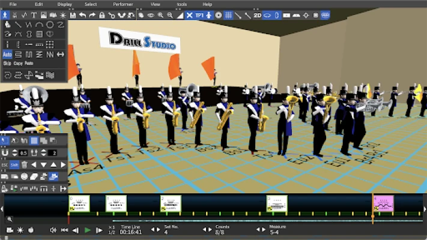Click the Redo arrow icon
This screenshot has width=427, height=240.
click(91, 15)
